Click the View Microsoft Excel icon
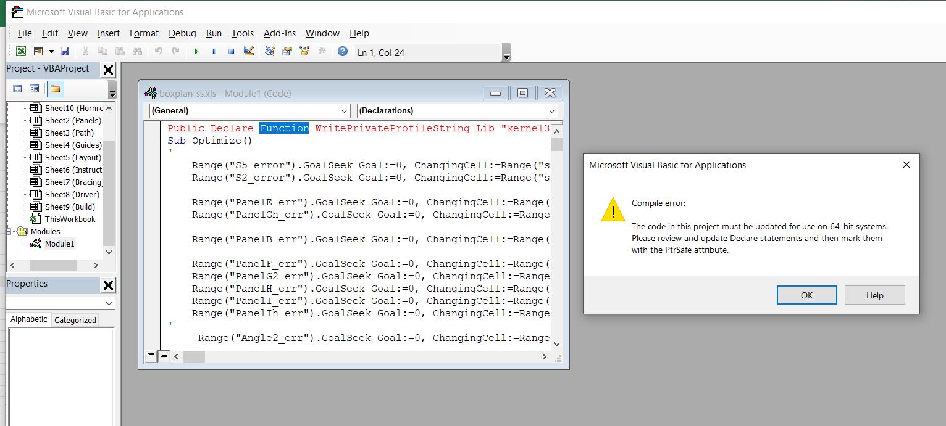The height and width of the screenshot is (426, 946). [21, 52]
